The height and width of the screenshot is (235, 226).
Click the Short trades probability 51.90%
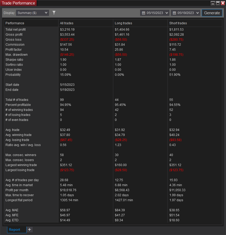pos(175,75)
